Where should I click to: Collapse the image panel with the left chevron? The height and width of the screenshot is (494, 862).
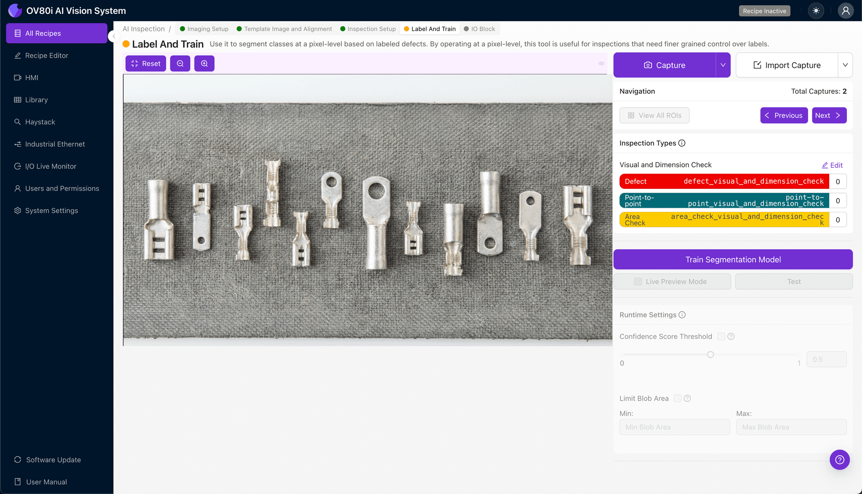114,36
